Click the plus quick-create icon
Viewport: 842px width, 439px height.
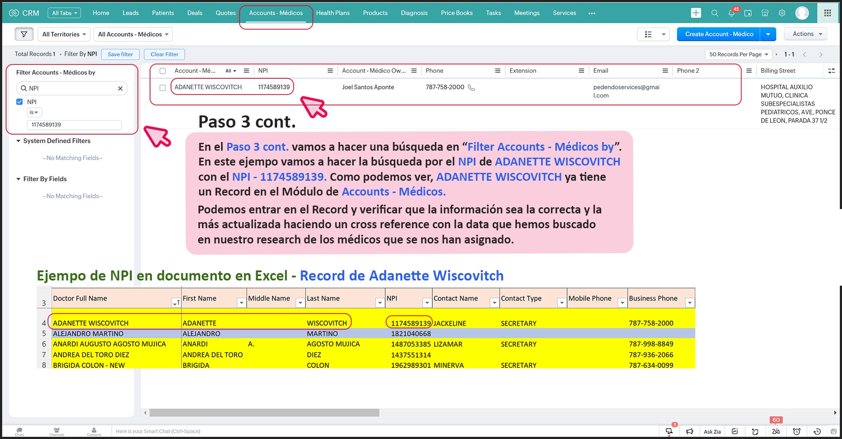point(696,13)
